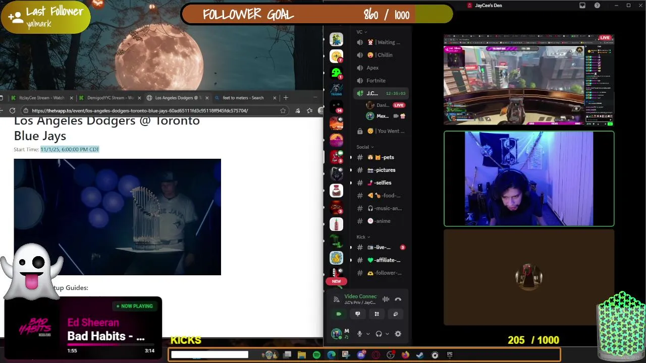The image size is (646, 363).
Task: Open the wolf avatar server icon
Action: pyautogui.click(x=336, y=173)
